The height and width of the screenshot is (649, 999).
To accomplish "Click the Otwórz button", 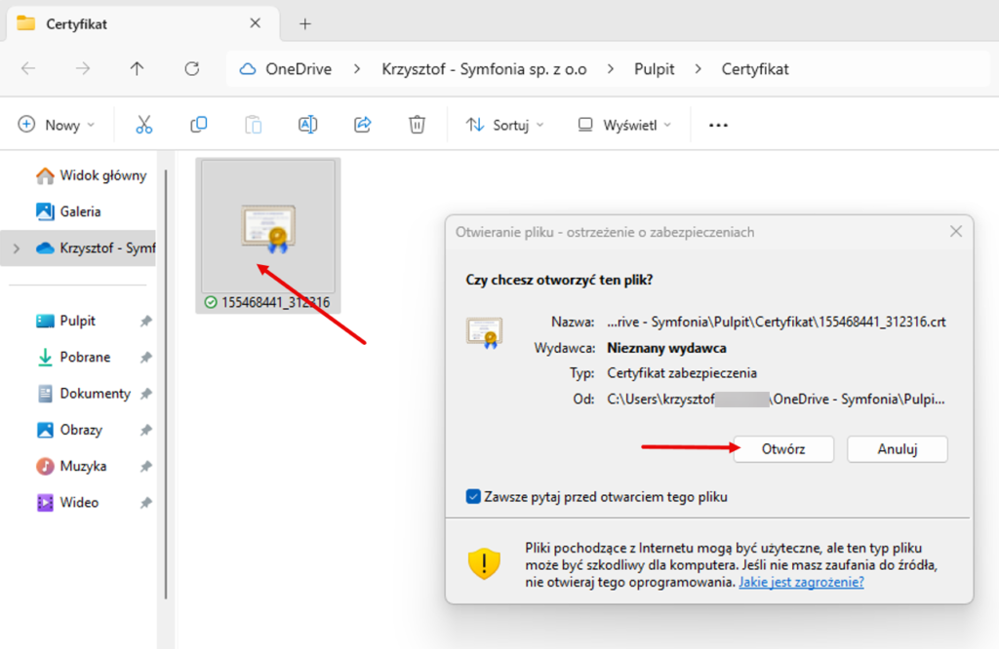I will (x=783, y=449).
